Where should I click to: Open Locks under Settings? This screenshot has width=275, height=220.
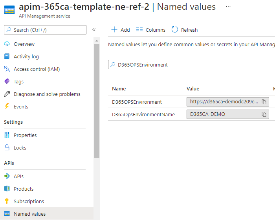pyautogui.click(x=20, y=148)
